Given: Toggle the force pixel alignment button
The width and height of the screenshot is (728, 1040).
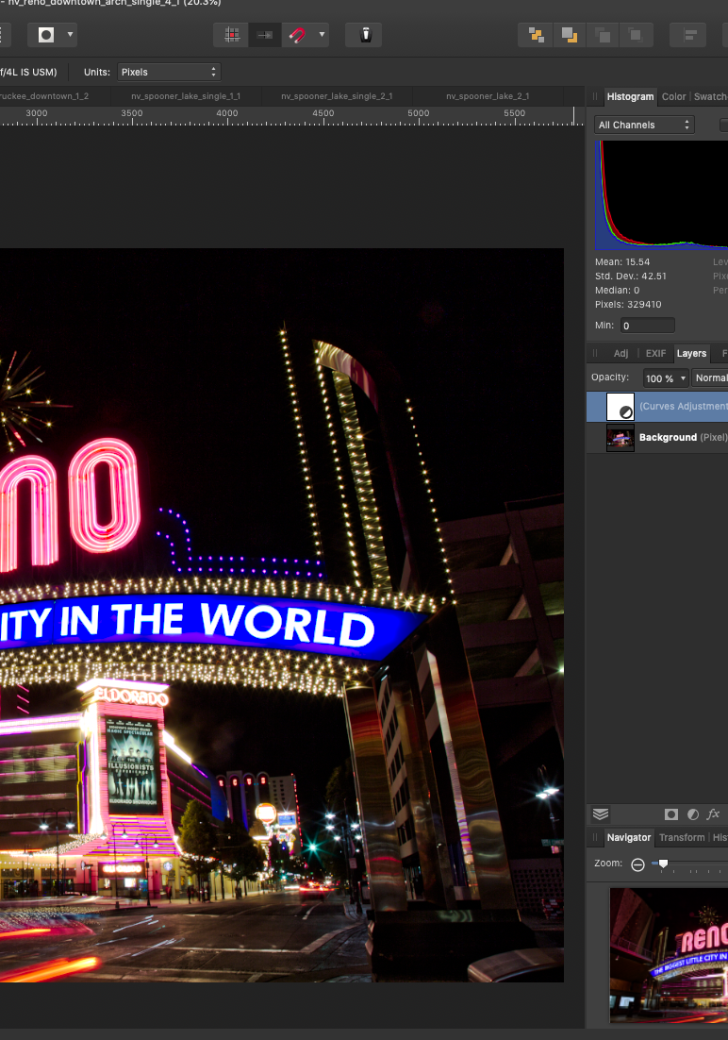Looking at the screenshot, I should [265, 35].
